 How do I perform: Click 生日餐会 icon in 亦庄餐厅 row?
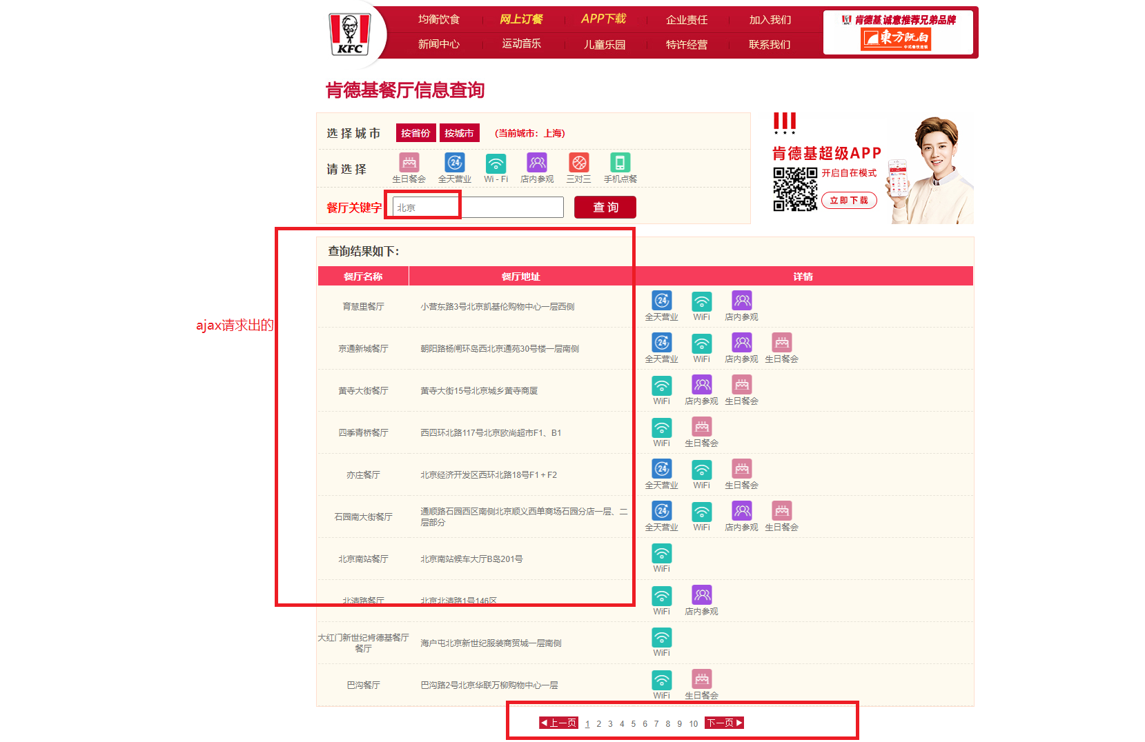[x=742, y=469]
